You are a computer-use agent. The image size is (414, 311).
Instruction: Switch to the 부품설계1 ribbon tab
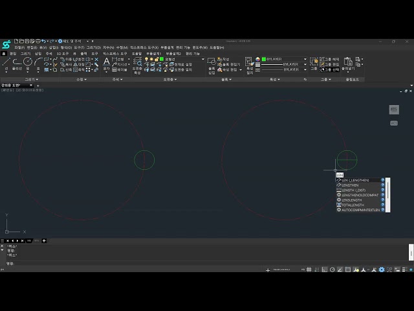tap(154, 53)
